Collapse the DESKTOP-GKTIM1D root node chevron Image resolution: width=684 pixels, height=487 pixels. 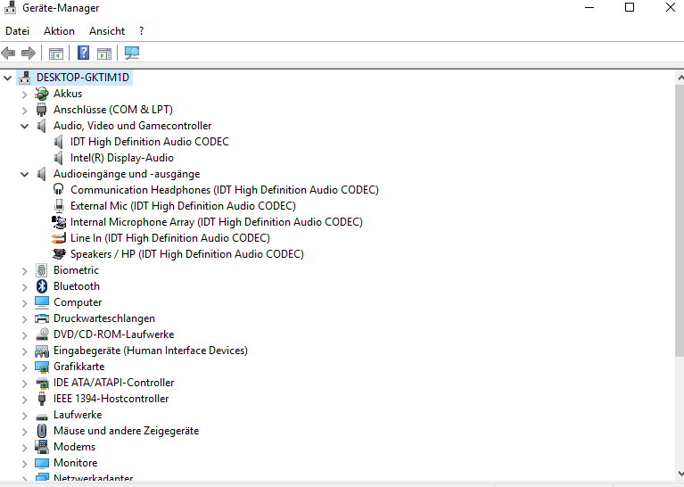[8, 78]
